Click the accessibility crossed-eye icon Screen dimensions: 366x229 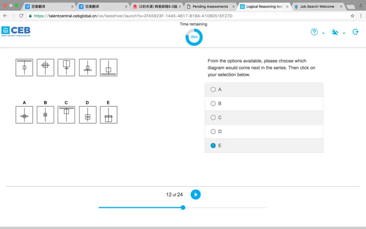(335, 32)
